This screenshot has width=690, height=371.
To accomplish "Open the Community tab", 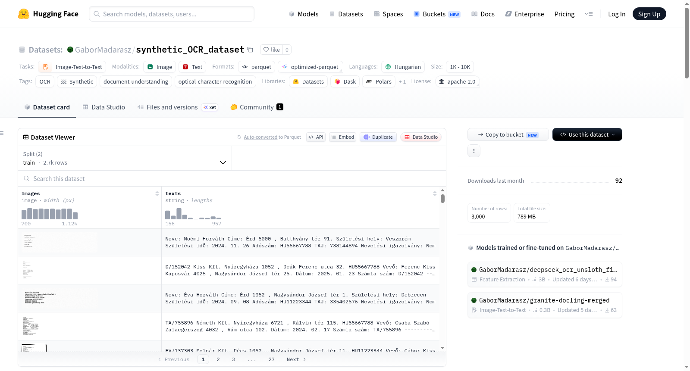I will [x=257, y=107].
